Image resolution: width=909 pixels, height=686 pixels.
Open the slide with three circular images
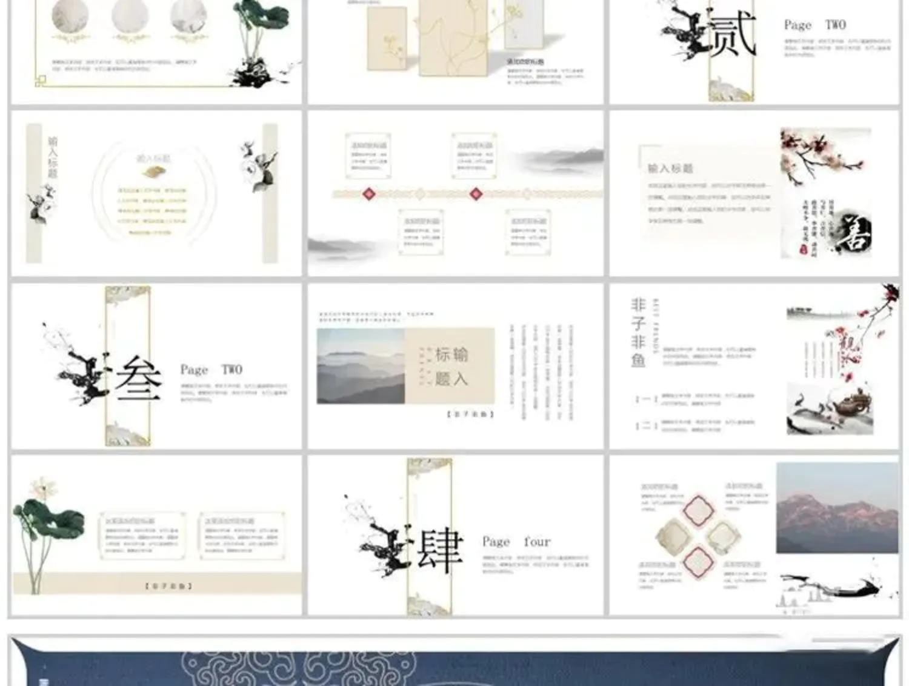156,52
